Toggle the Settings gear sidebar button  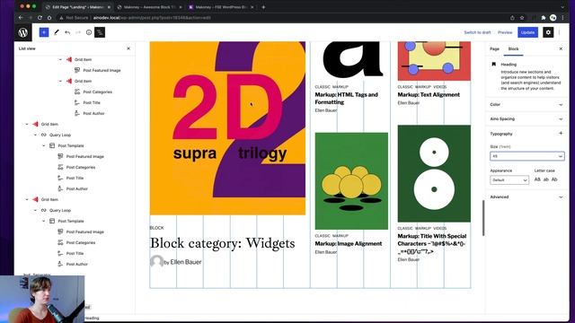pyautogui.click(x=548, y=32)
